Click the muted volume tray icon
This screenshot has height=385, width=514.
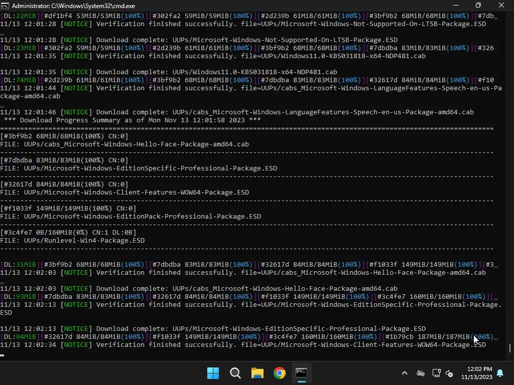point(449,373)
